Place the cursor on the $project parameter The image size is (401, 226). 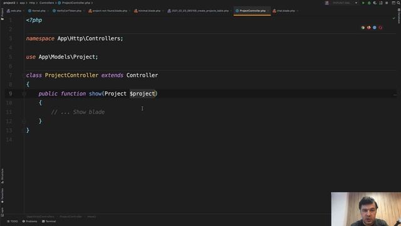coord(142,94)
